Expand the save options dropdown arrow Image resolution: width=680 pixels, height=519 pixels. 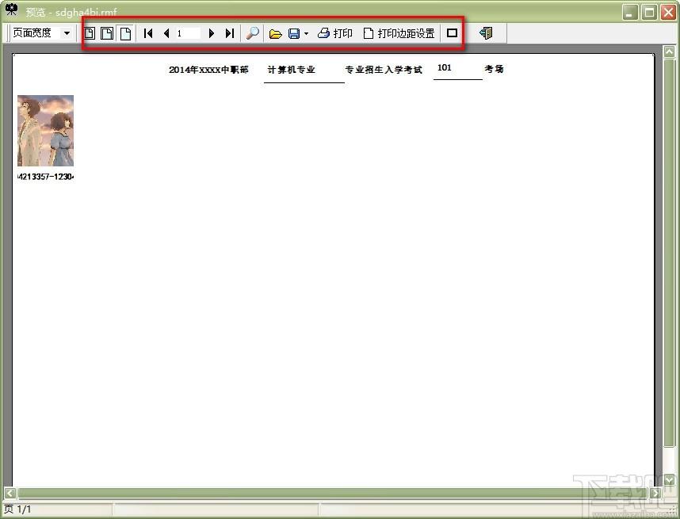point(306,34)
